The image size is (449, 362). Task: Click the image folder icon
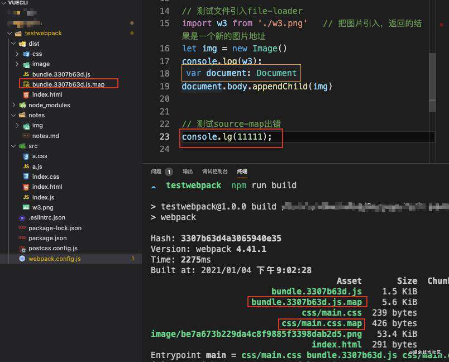(26, 64)
